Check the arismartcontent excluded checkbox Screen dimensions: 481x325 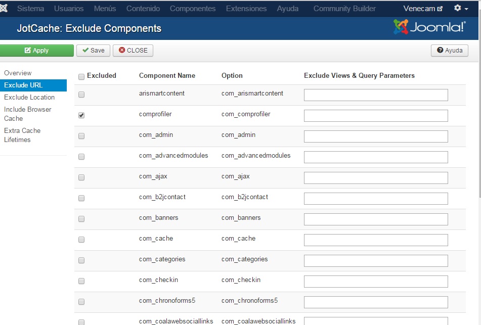pos(81,95)
